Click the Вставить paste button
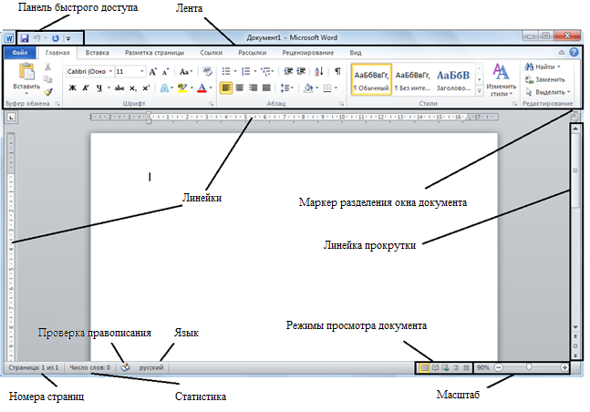 [x=26, y=79]
